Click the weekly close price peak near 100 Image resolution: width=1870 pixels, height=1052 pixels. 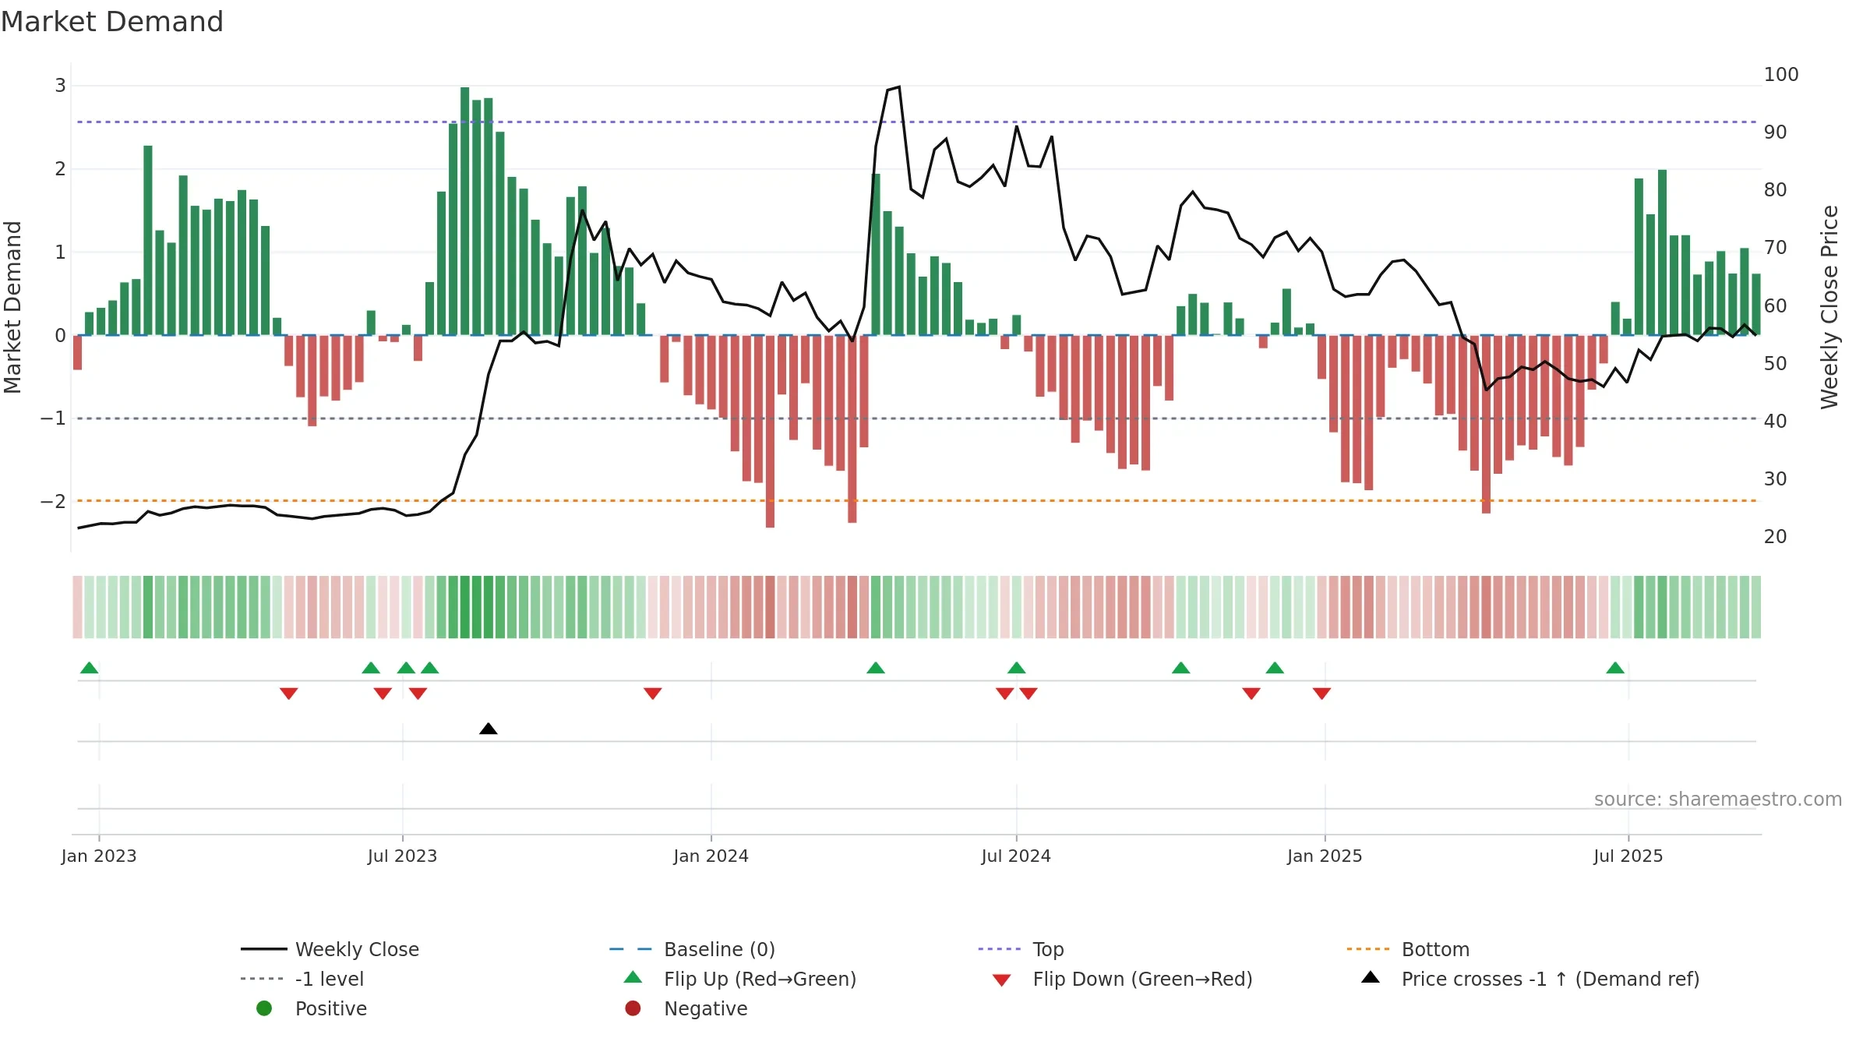pyautogui.click(x=899, y=87)
